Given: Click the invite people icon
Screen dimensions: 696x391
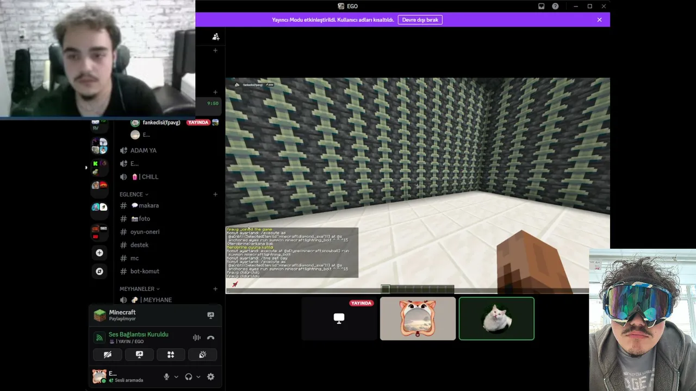Looking at the screenshot, I should (x=216, y=36).
